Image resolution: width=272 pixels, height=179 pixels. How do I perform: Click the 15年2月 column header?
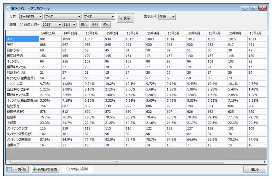coord(114,33)
